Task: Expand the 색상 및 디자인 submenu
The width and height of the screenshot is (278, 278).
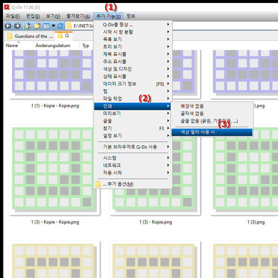Action: click(x=133, y=69)
